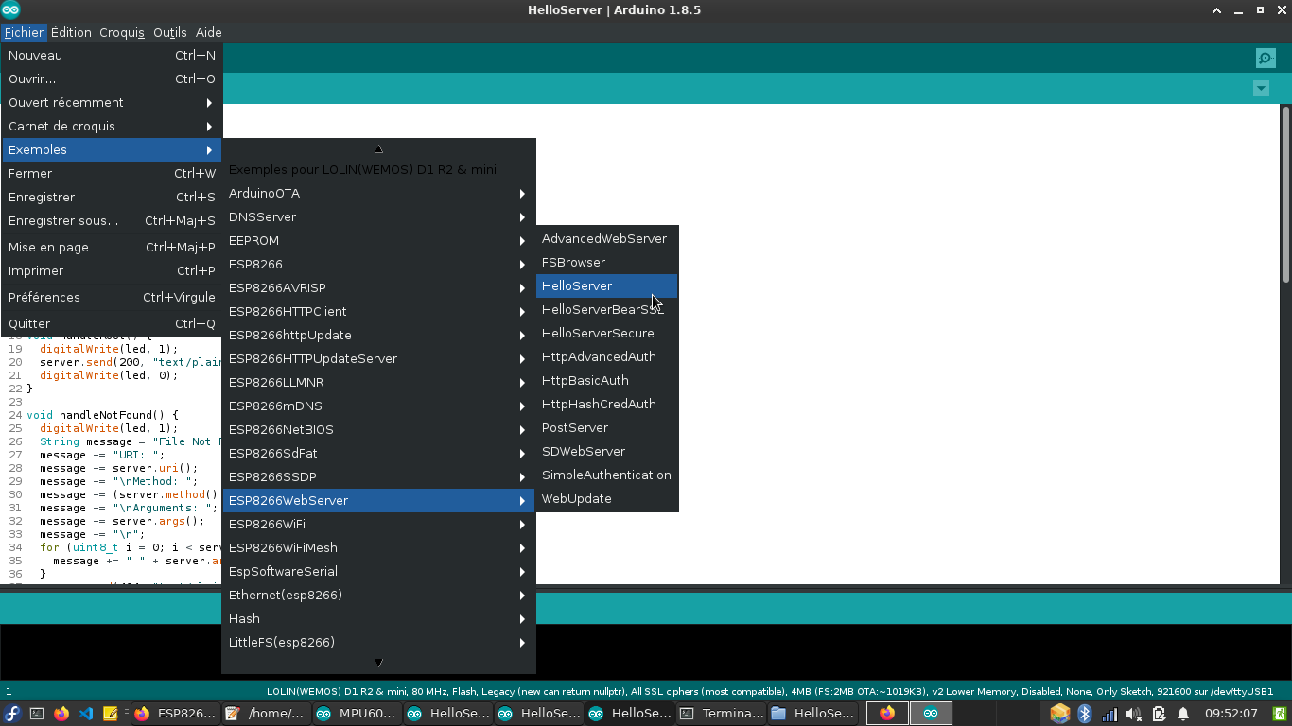Open the SDWebServer example
Image resolution: width=1292 pixels, height=726 pixels.
[606, 452]
